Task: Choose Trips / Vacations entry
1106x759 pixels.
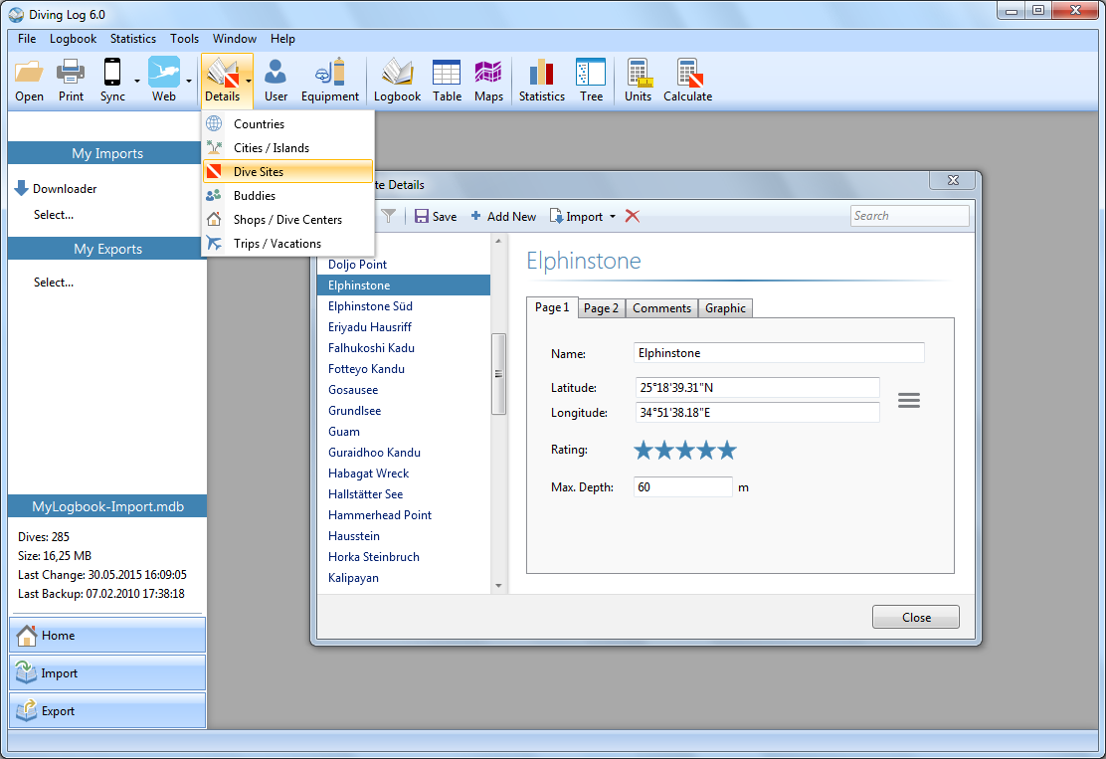Action: point(287,244)
